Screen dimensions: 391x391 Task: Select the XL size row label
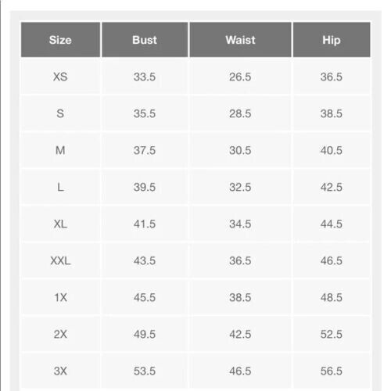tap(60, 224)
